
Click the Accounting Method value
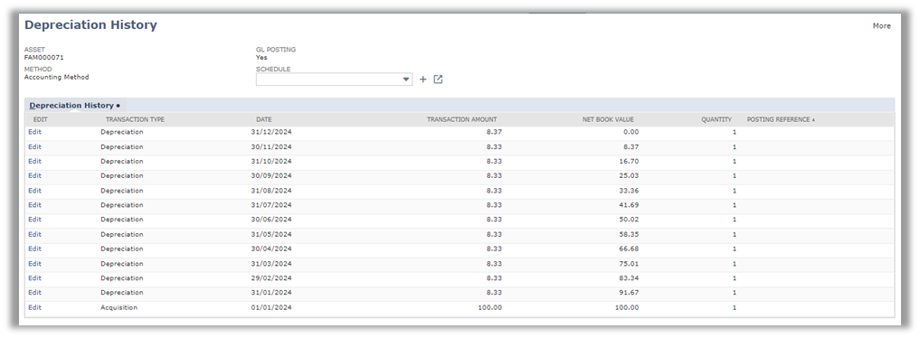56,77
